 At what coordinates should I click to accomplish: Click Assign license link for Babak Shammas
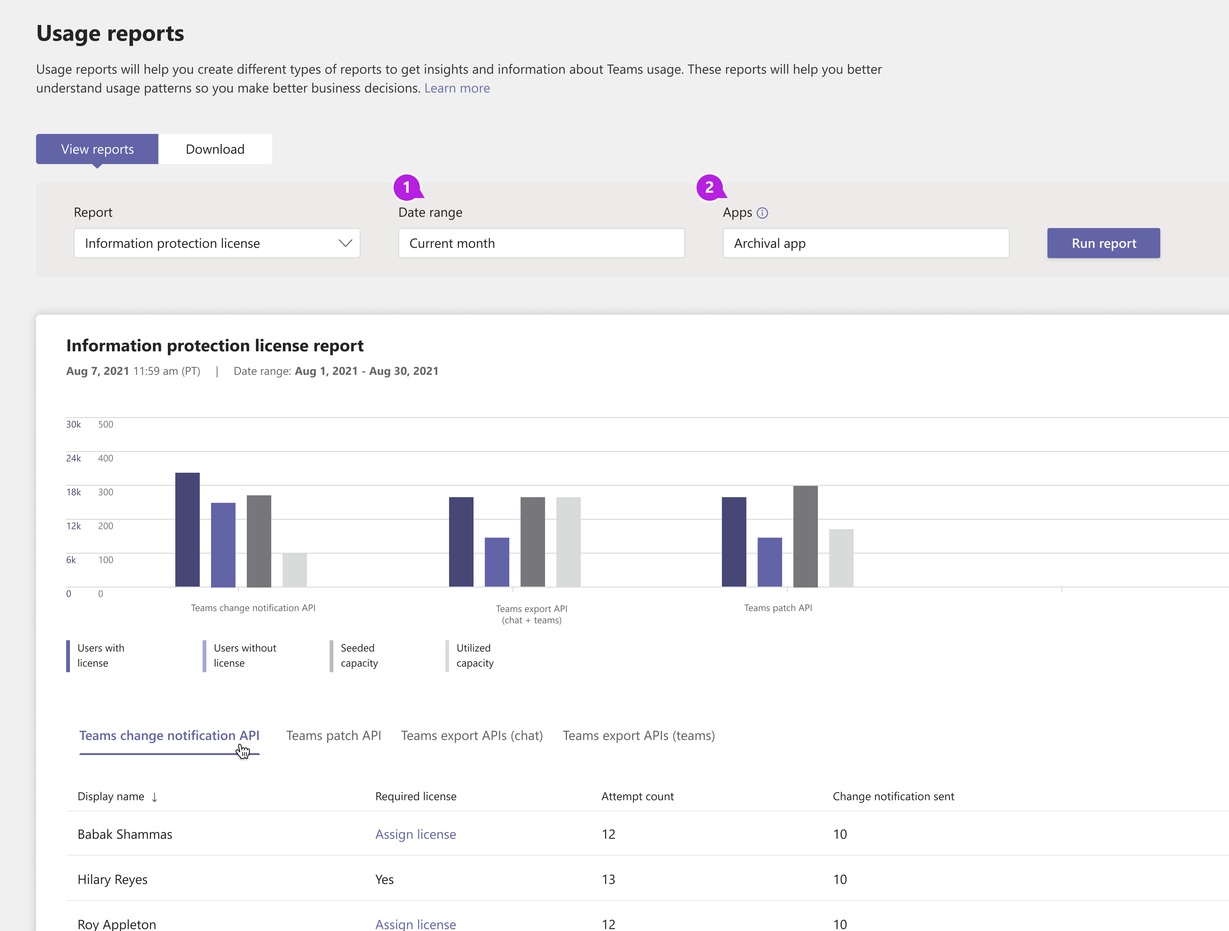[x=415, y=833]
